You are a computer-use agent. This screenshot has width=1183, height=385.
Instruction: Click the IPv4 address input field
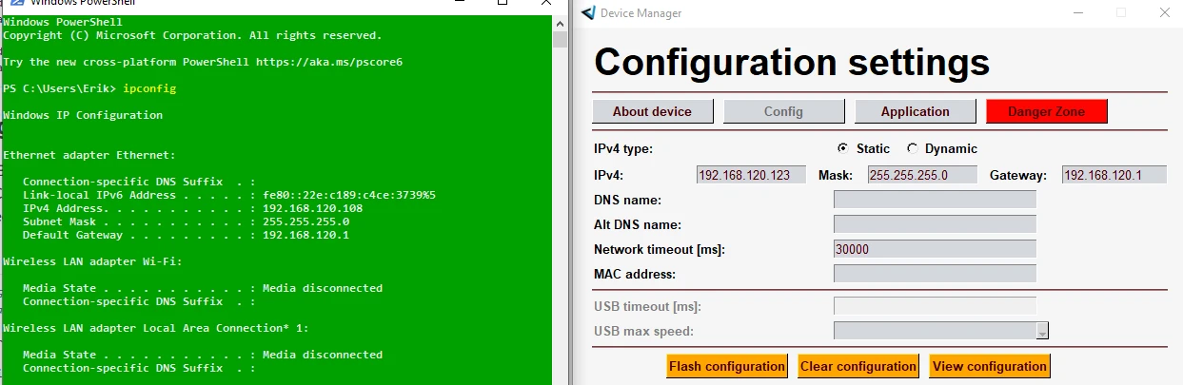[x=751, y=175]
